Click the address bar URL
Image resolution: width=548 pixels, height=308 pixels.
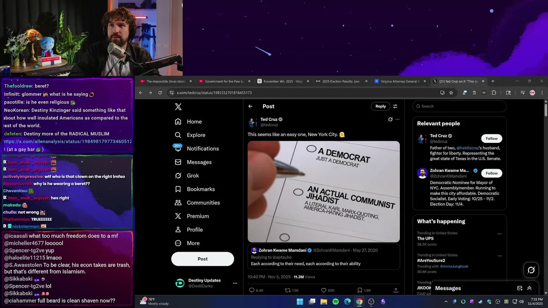(214, 93)
